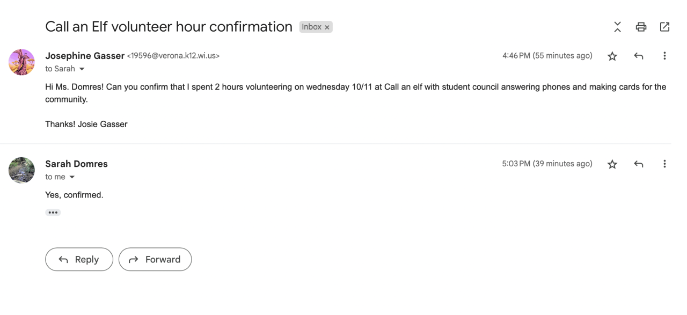The width and height of the screenshot is (687, 315).
Task: Open conversation in a new window
Action: 664,27
